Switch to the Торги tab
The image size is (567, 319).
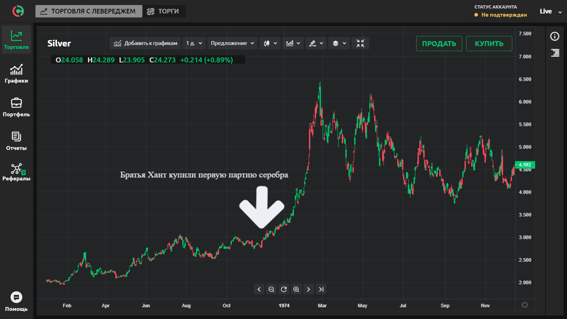tap(164, 11)
